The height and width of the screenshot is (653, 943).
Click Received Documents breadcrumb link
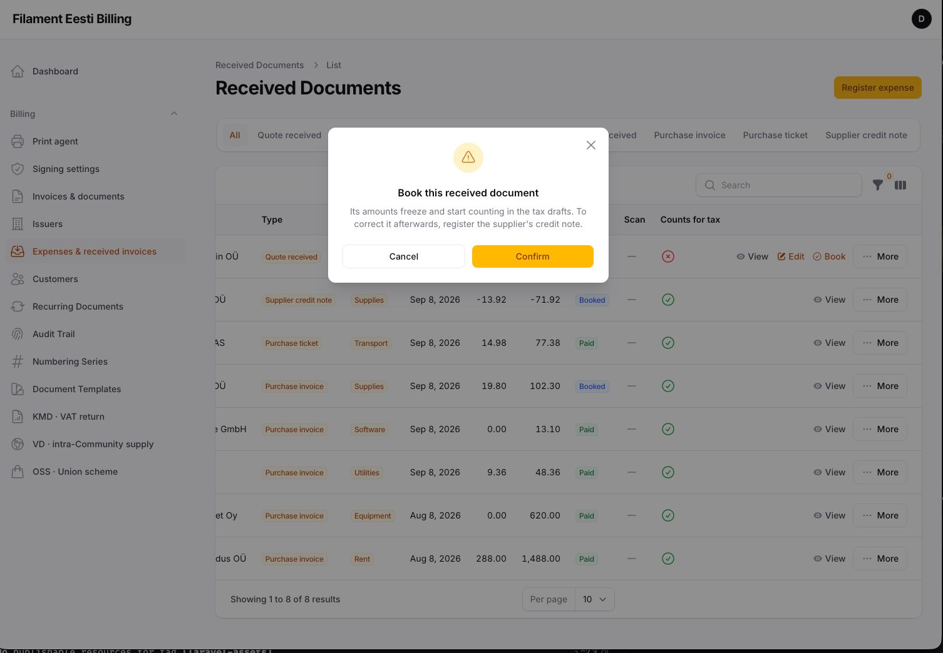click(259, 65)
